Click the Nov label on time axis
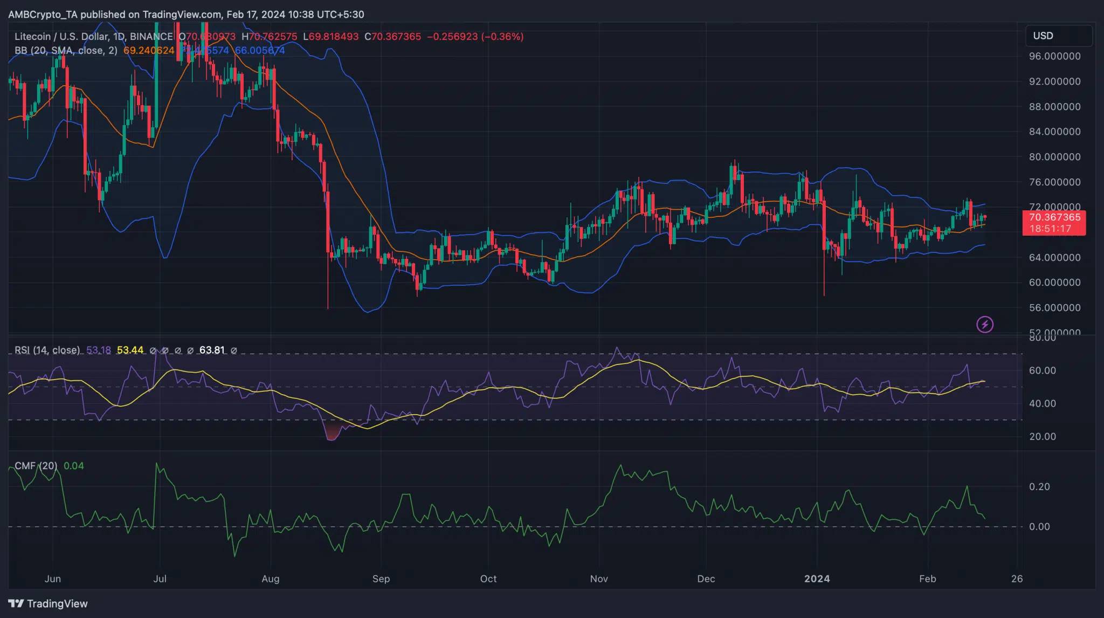Viewport: 1104px width, 618px height. coord(599,579)
